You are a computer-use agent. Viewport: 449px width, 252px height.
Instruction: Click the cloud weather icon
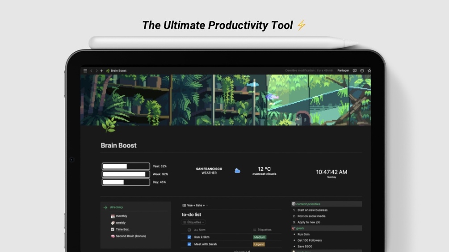coord(237,170)
